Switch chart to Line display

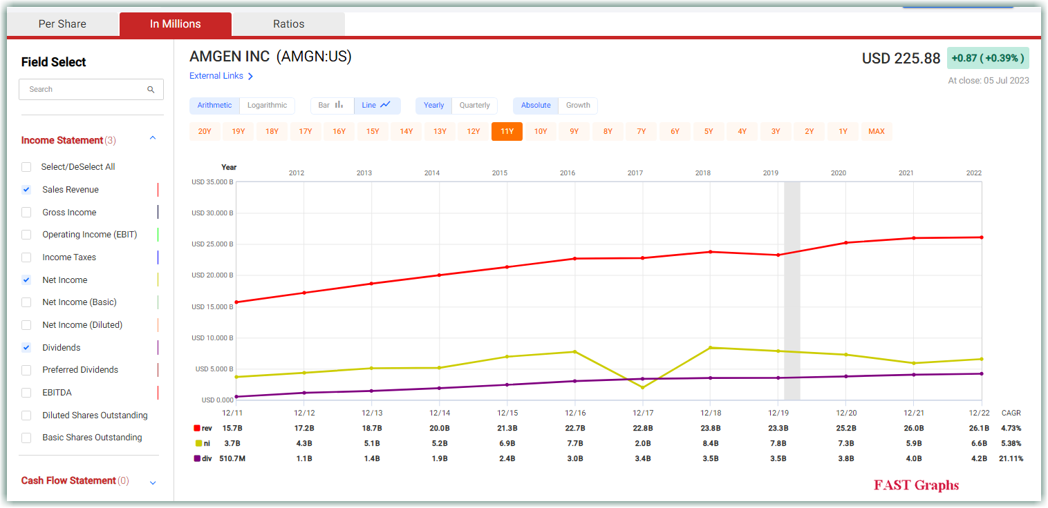pyautogui.click(x=377, y=106)
